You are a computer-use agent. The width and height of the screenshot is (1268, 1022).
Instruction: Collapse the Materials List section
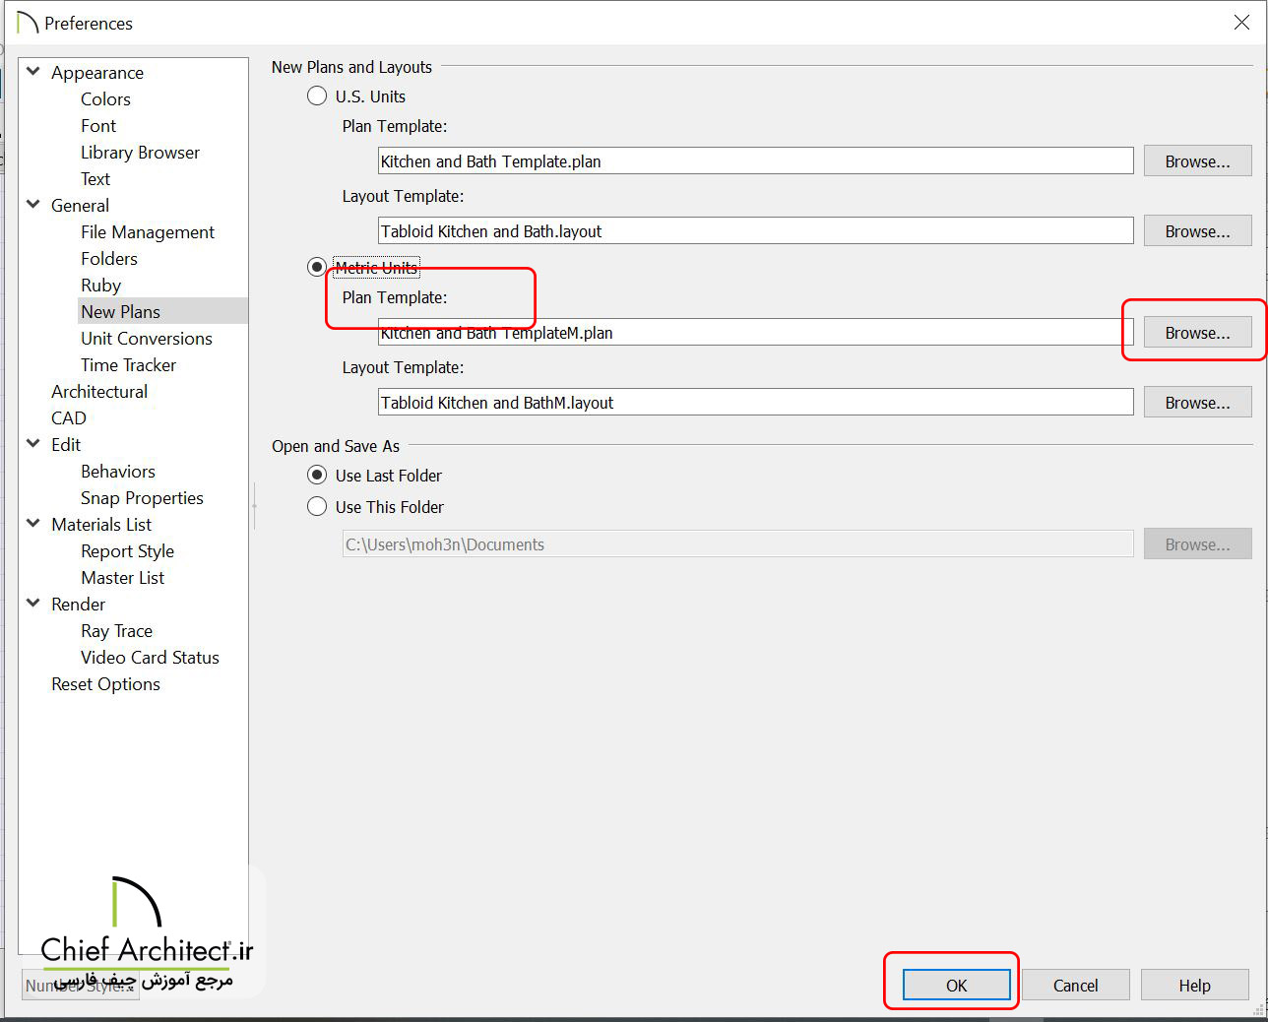33,524
